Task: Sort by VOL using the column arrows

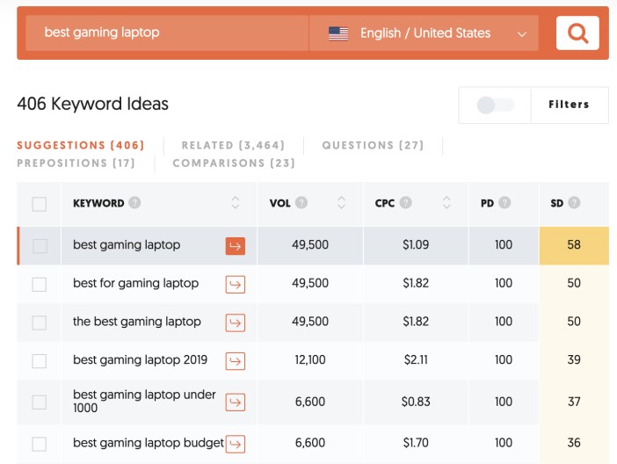Action: (x=341, y=203)
